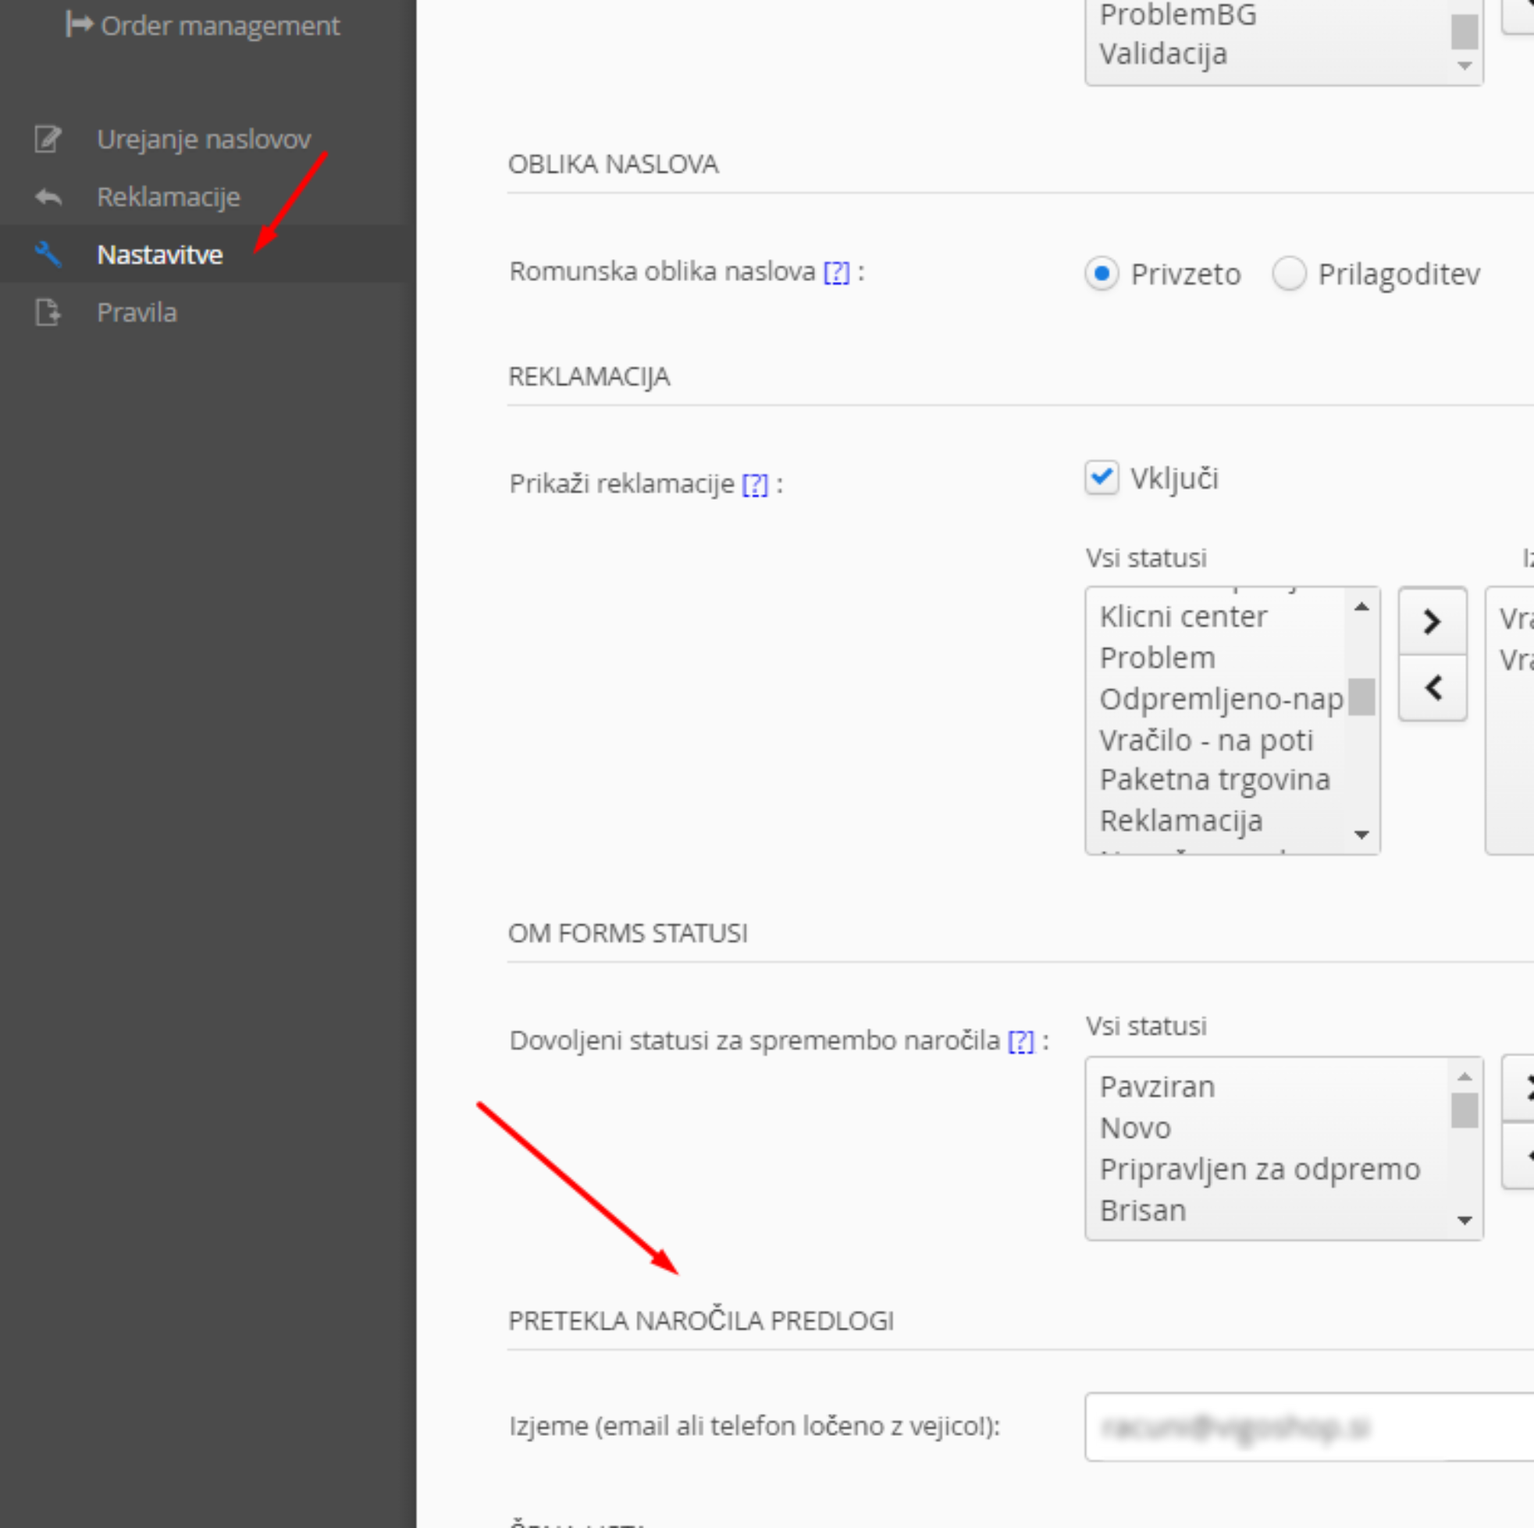Open Reklamacije in the sidebar menu

pos(168,197)
